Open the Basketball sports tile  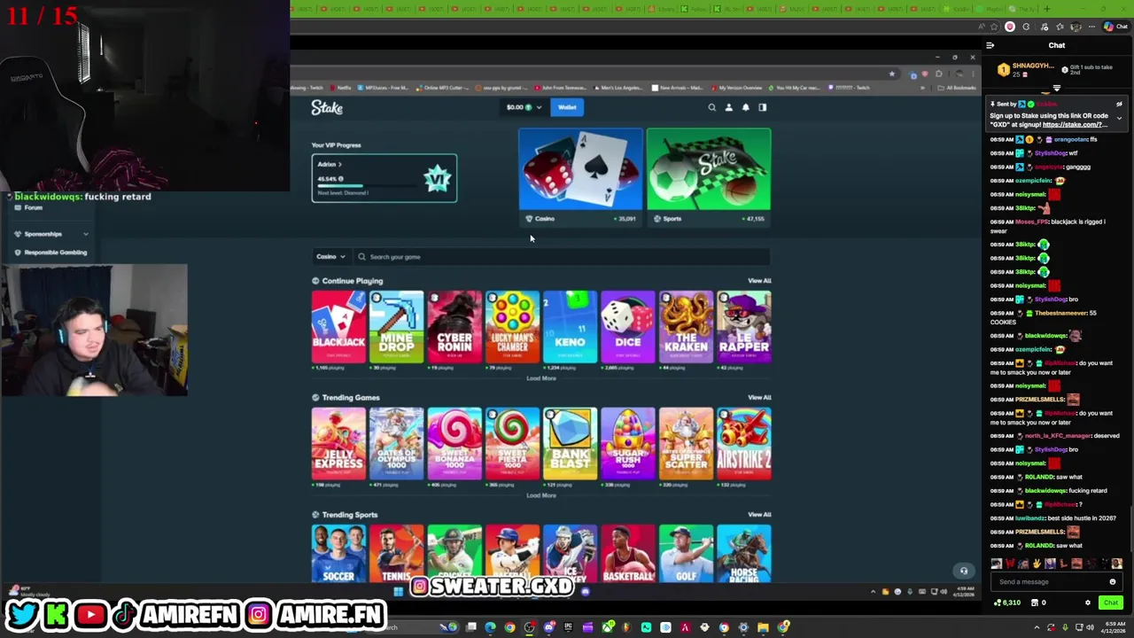628,554
